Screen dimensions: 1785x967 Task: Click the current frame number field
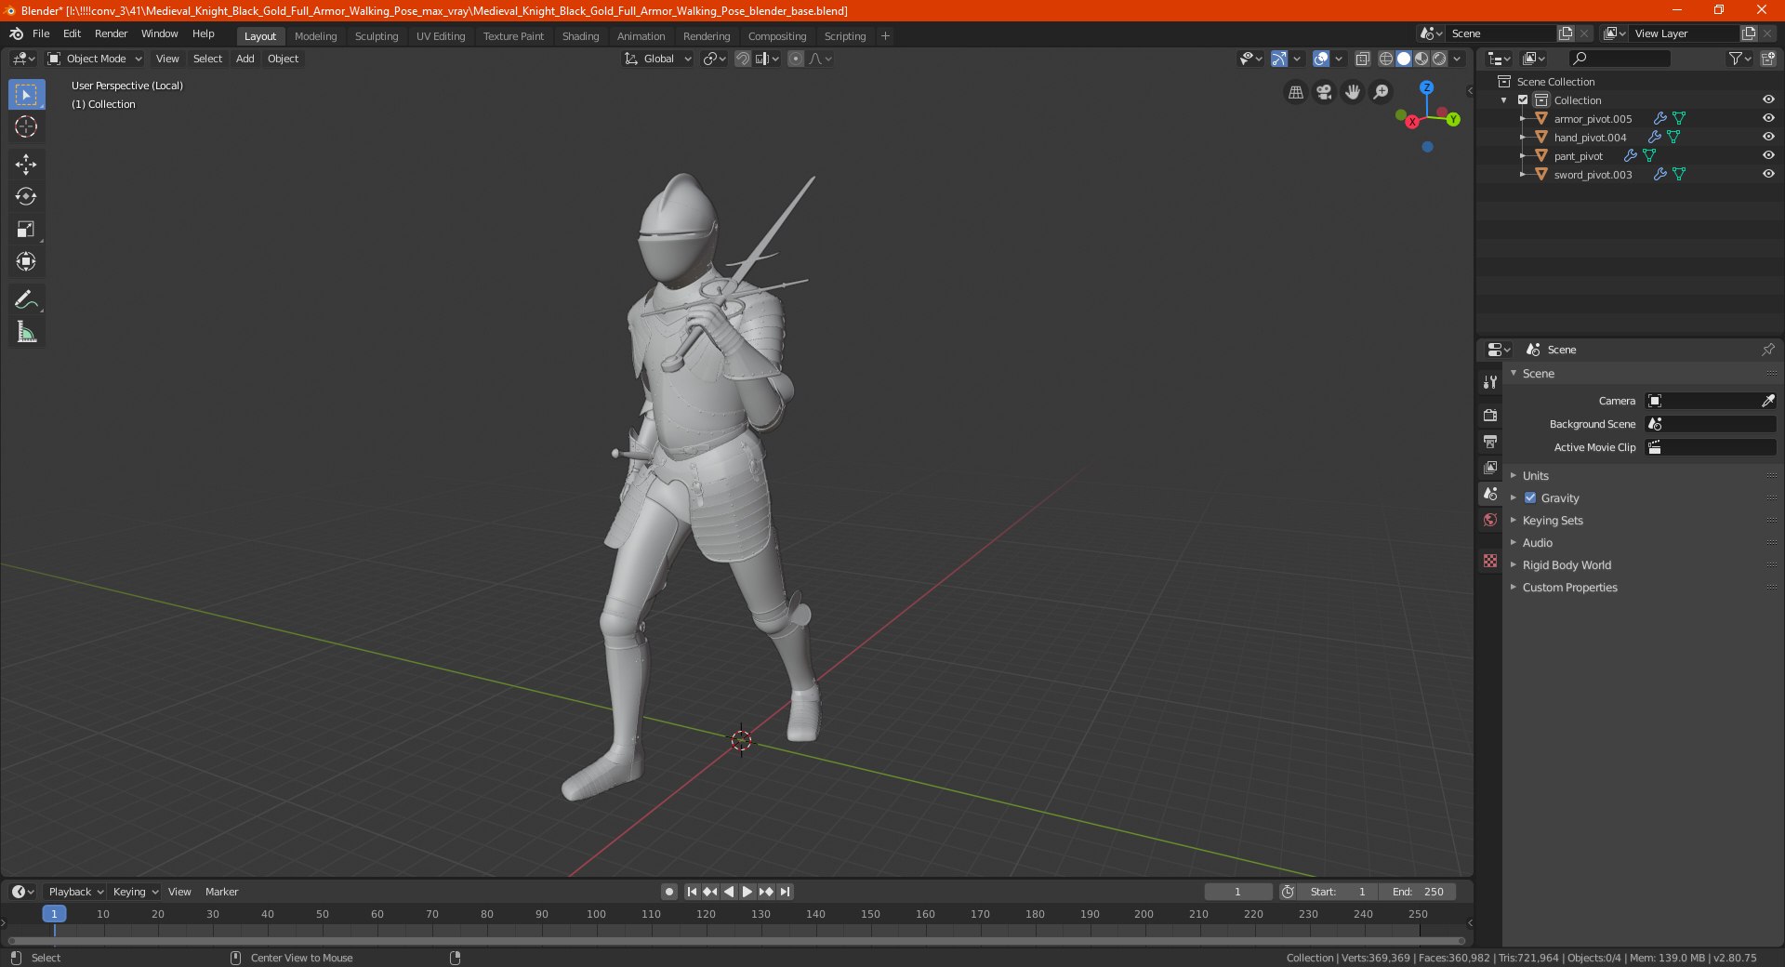click(1238, 892)
